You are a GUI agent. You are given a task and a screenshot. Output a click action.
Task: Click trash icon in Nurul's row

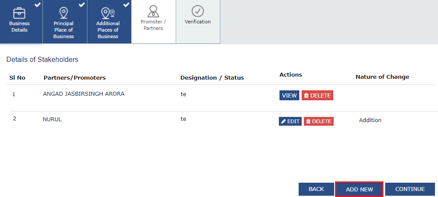tap(308, 122)
